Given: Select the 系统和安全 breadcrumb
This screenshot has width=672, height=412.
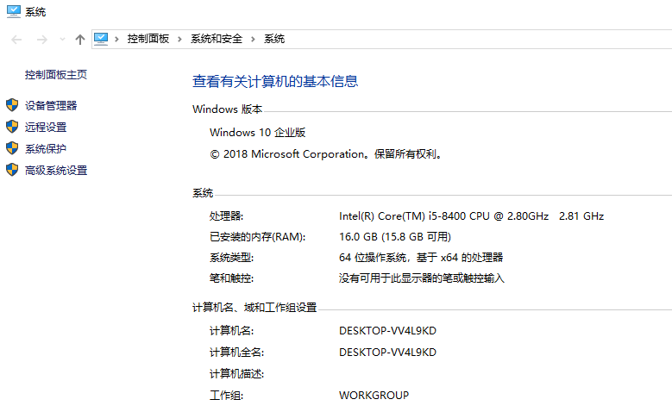Looking at the screenshot, I should coord(217,39).
